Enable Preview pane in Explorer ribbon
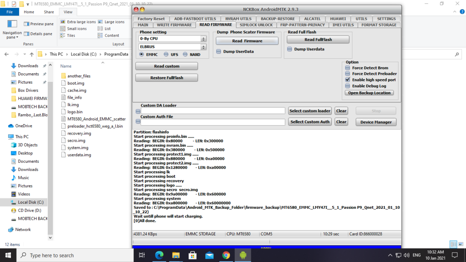This screenshot has height=262, width=466. (39, 24)
